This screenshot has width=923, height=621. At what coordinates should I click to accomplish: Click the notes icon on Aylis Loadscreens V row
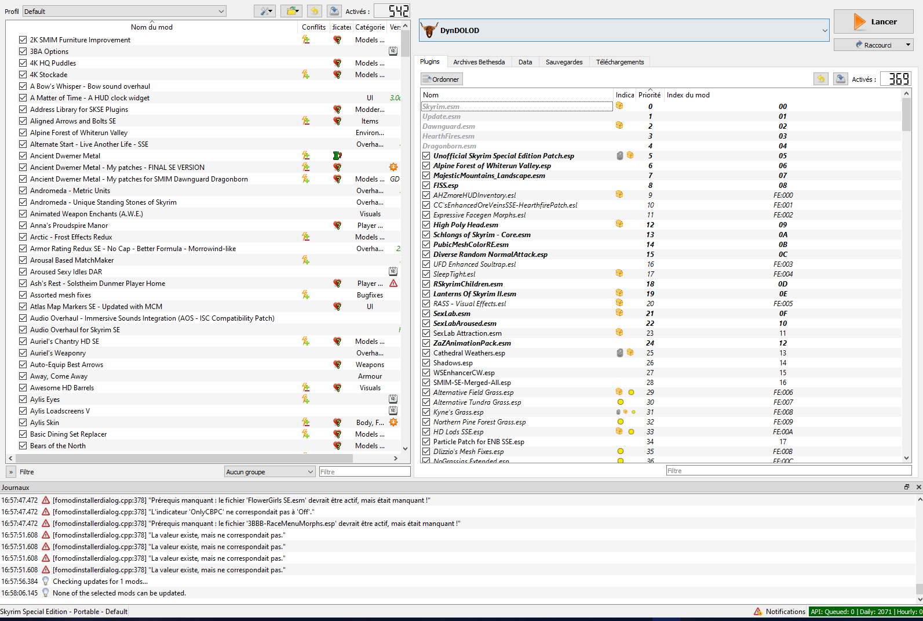[x=393, y=411]
